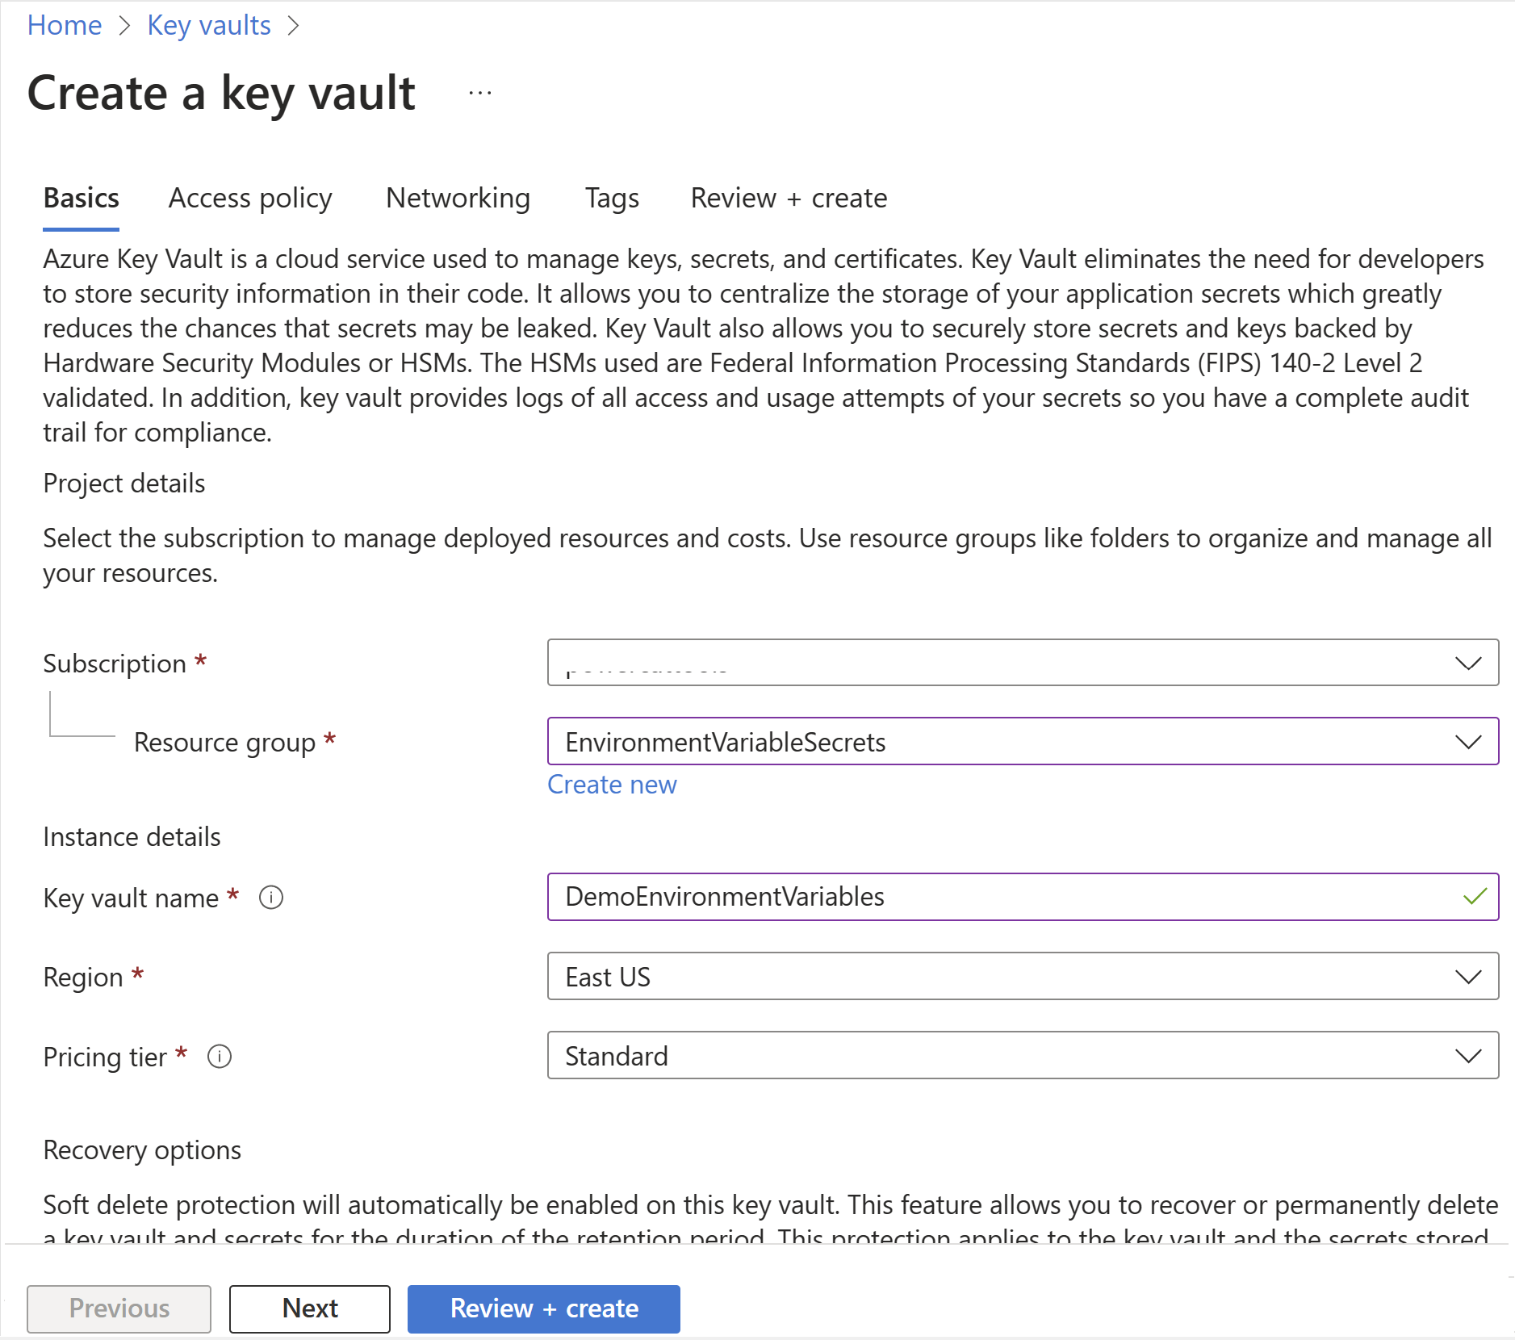This screenshot has width=1515, height=1340.
Task: Click into the Key vault name text field
Action: [1001, 897]
